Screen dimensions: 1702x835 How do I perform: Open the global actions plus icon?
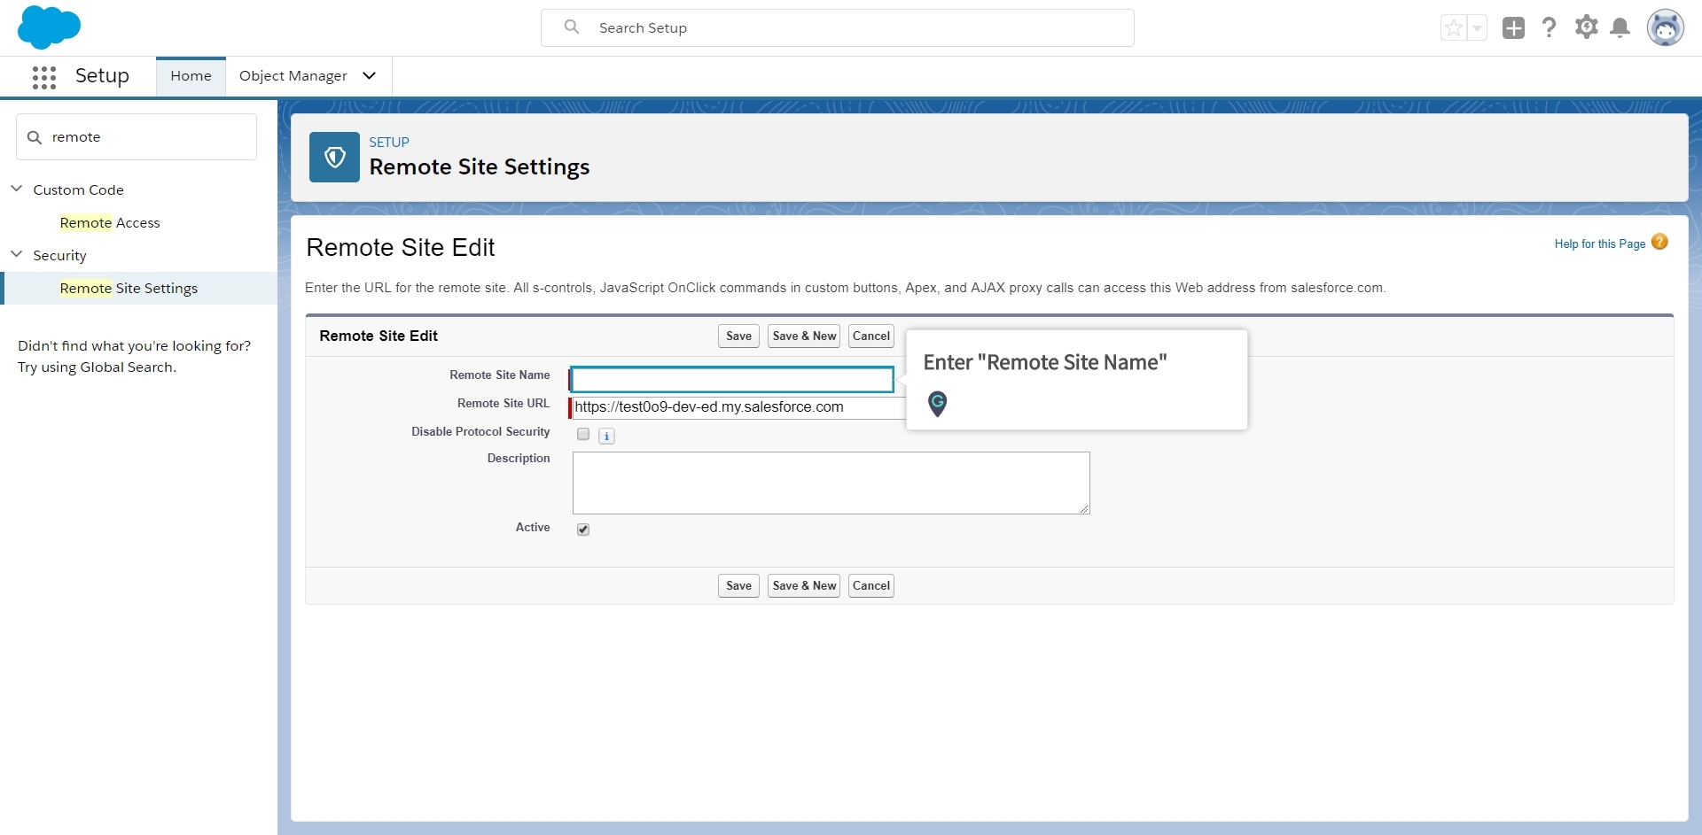click(x=1513, y=28)
